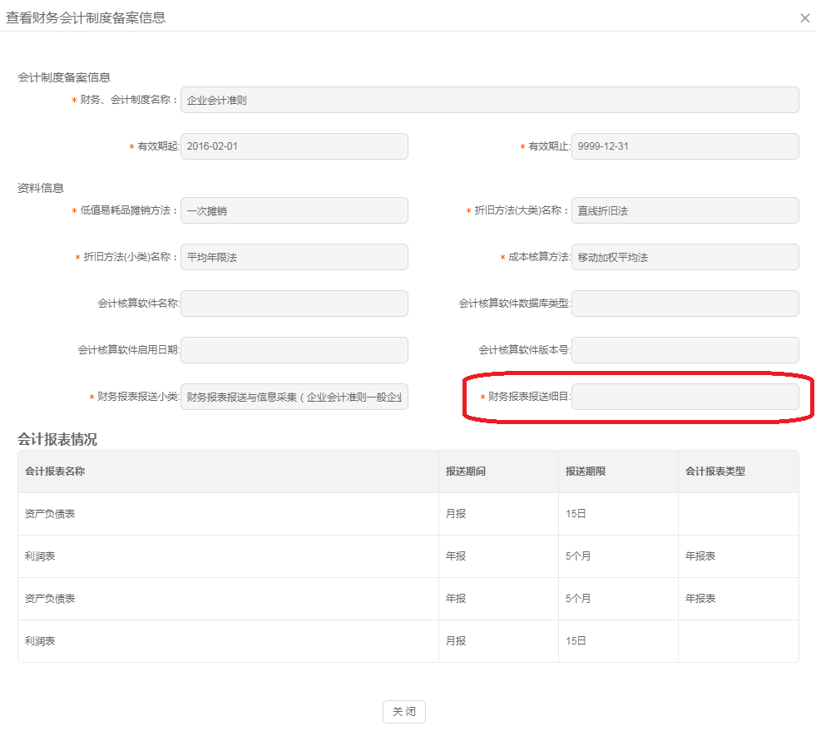Focus the 会计核算软件名称 input
Viewport: 816px width, 731px height.
[294, 304]
